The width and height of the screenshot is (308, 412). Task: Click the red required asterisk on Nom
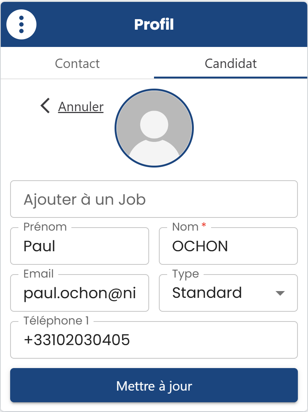(204, 225)
